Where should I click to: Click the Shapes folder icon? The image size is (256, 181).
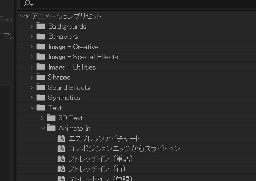41,77
